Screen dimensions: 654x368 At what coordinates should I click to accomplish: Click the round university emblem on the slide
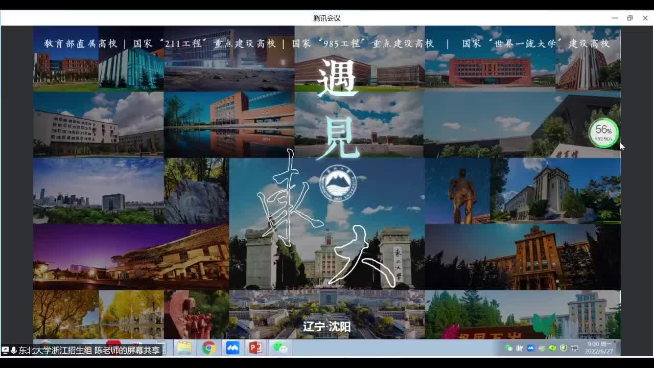[x=338, y=183]
